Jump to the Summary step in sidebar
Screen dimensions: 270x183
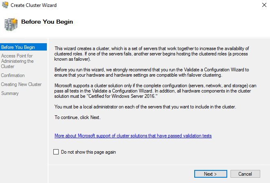click(x=10, y=93)
